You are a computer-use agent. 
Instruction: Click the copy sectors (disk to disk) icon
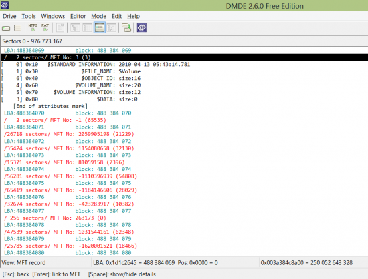coord(126,27)
